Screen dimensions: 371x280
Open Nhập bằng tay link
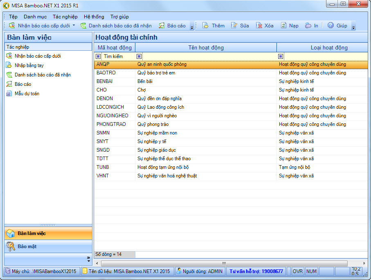[x=29, y=65]
